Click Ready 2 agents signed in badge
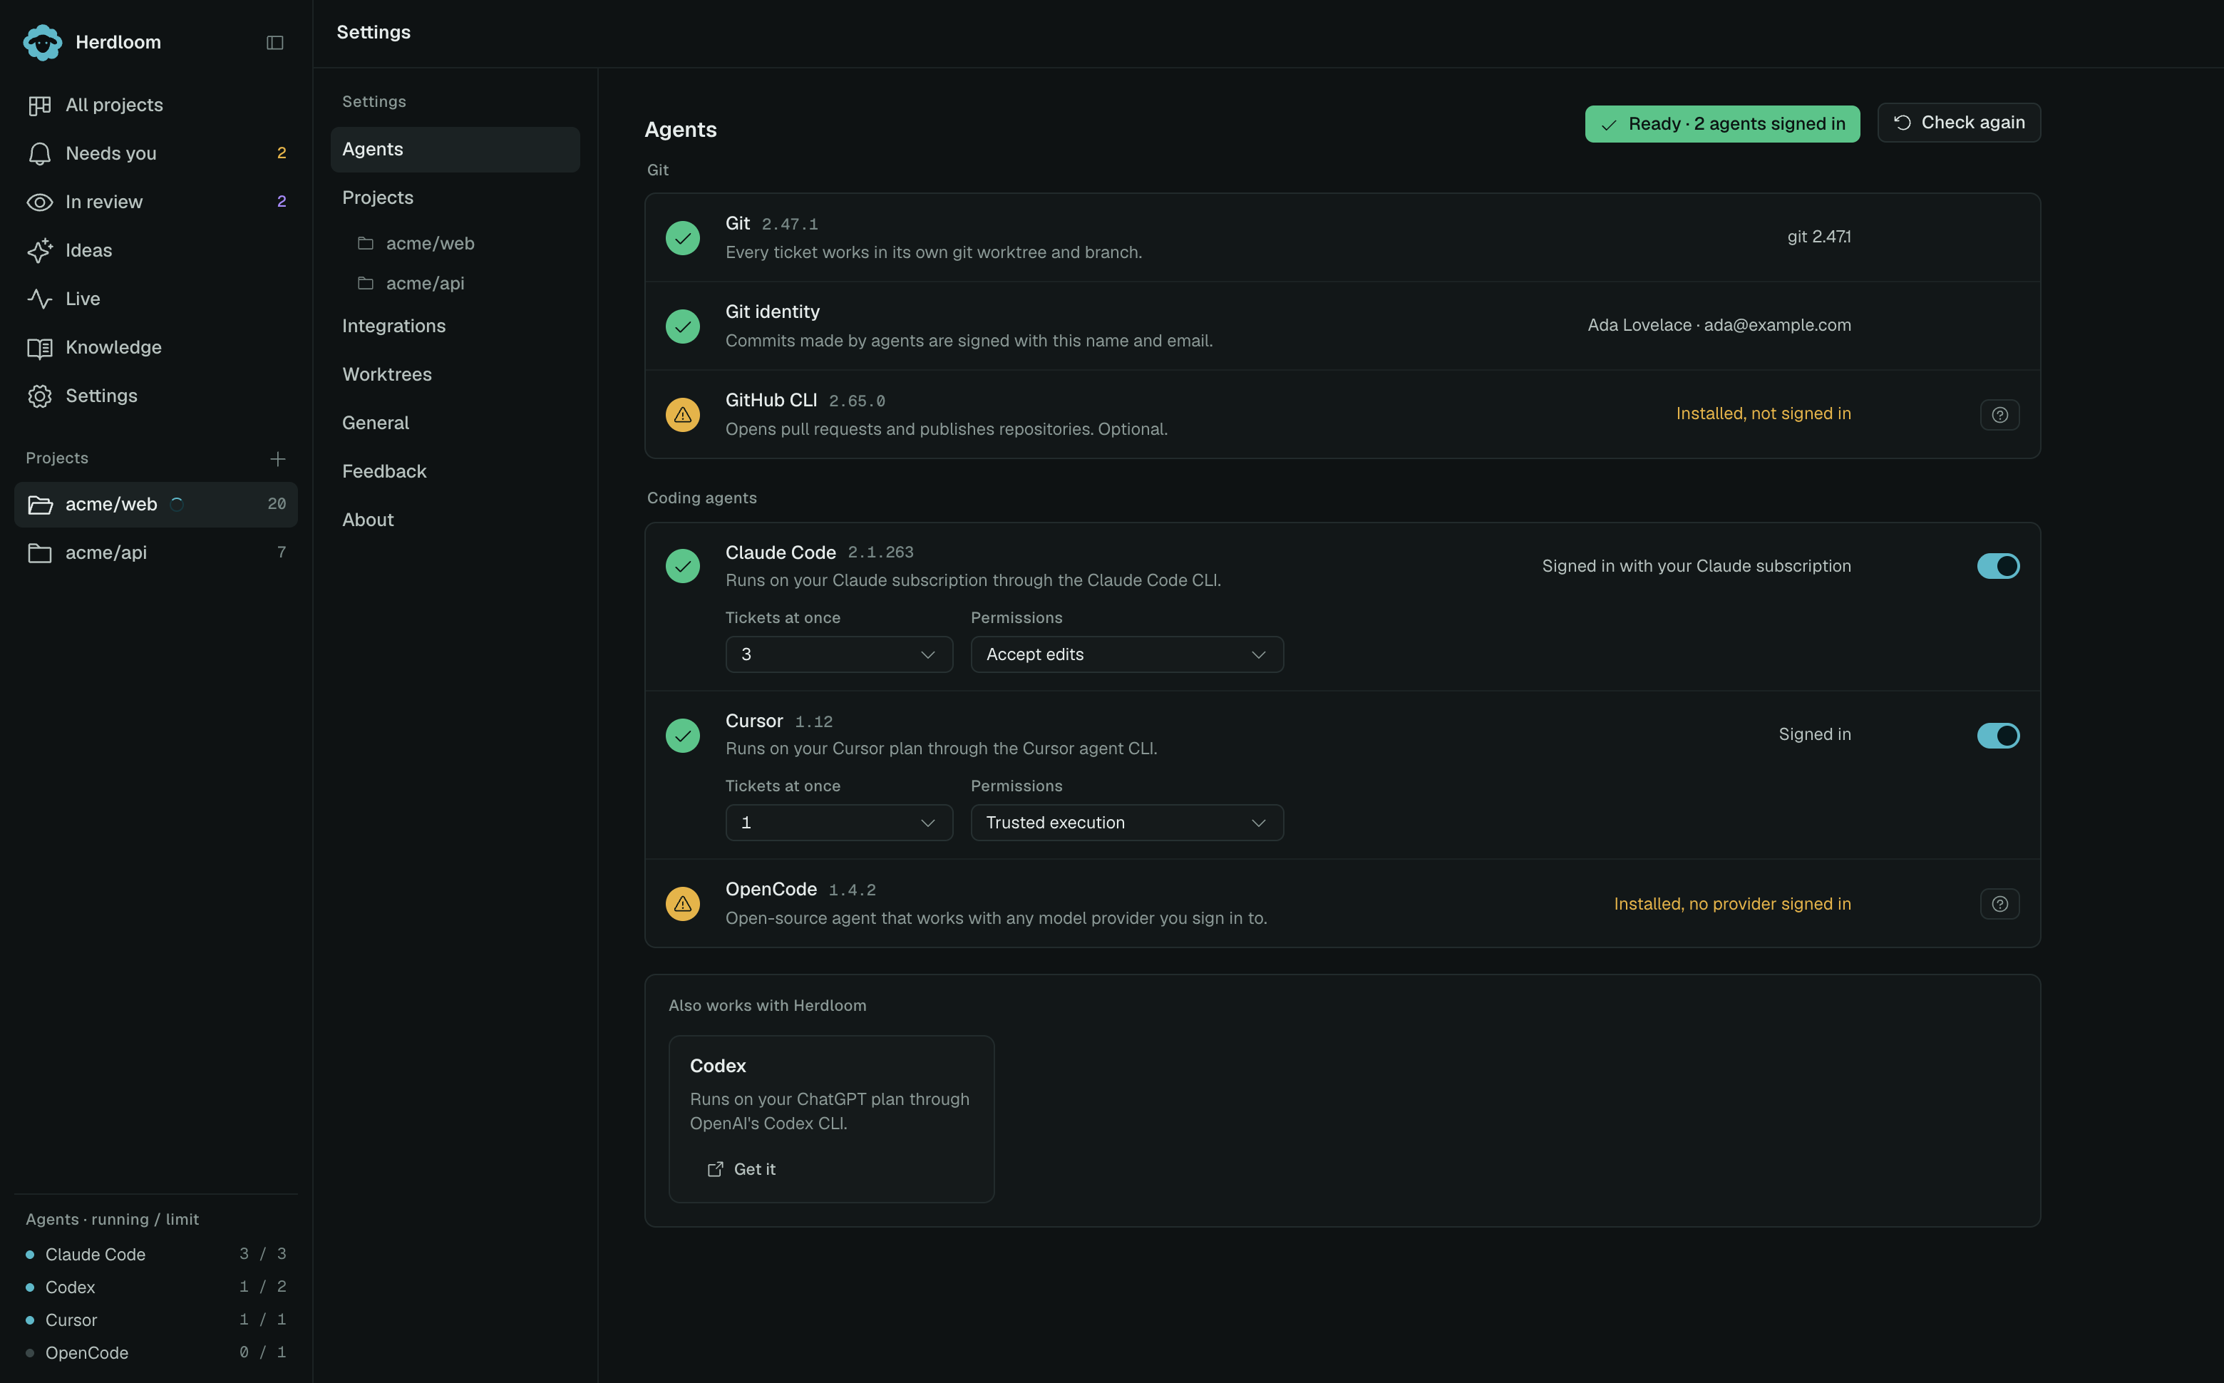Viewport: 2224px width, 1383px height. (1722, 124)
